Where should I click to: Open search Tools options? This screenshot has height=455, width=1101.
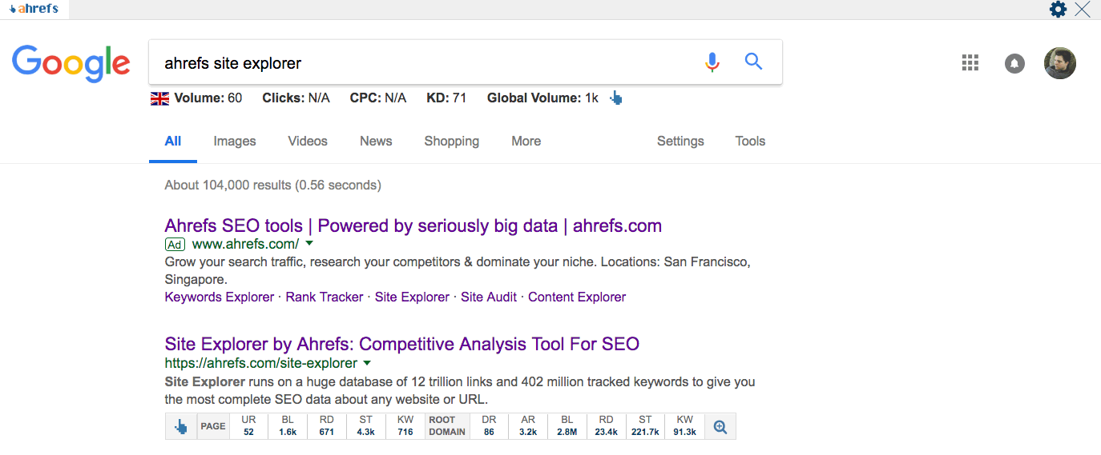coord(750,142)
